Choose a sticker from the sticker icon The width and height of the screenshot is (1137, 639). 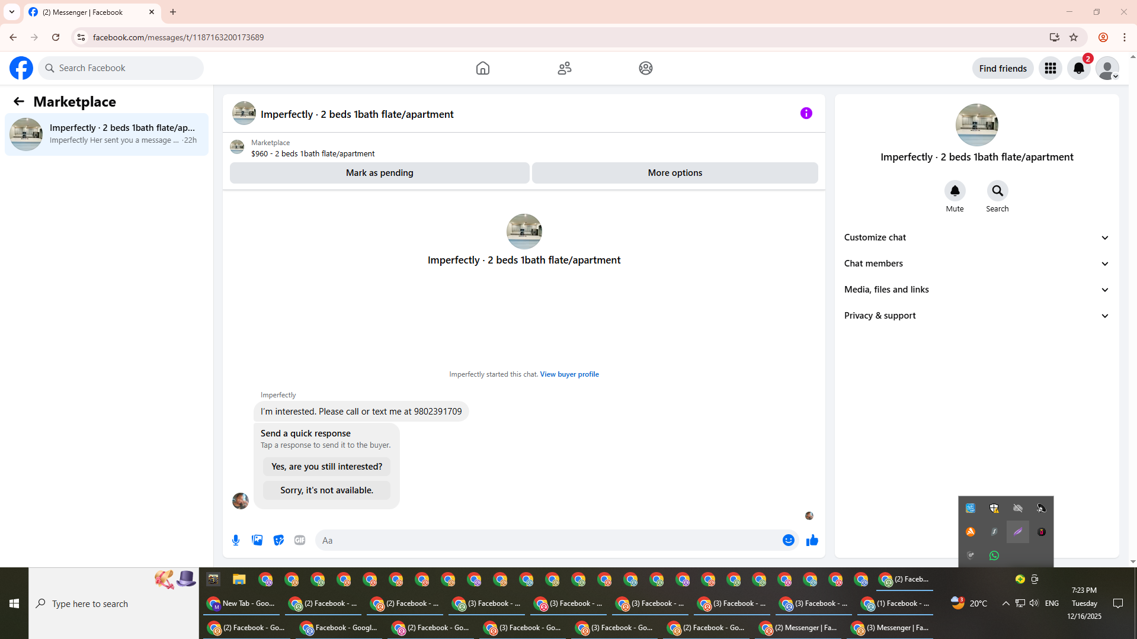click(x=278, y=540)
